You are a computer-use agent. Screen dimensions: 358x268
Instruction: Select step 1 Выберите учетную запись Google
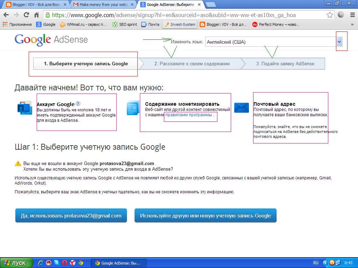pyautogui.click(x=86, y=64)
